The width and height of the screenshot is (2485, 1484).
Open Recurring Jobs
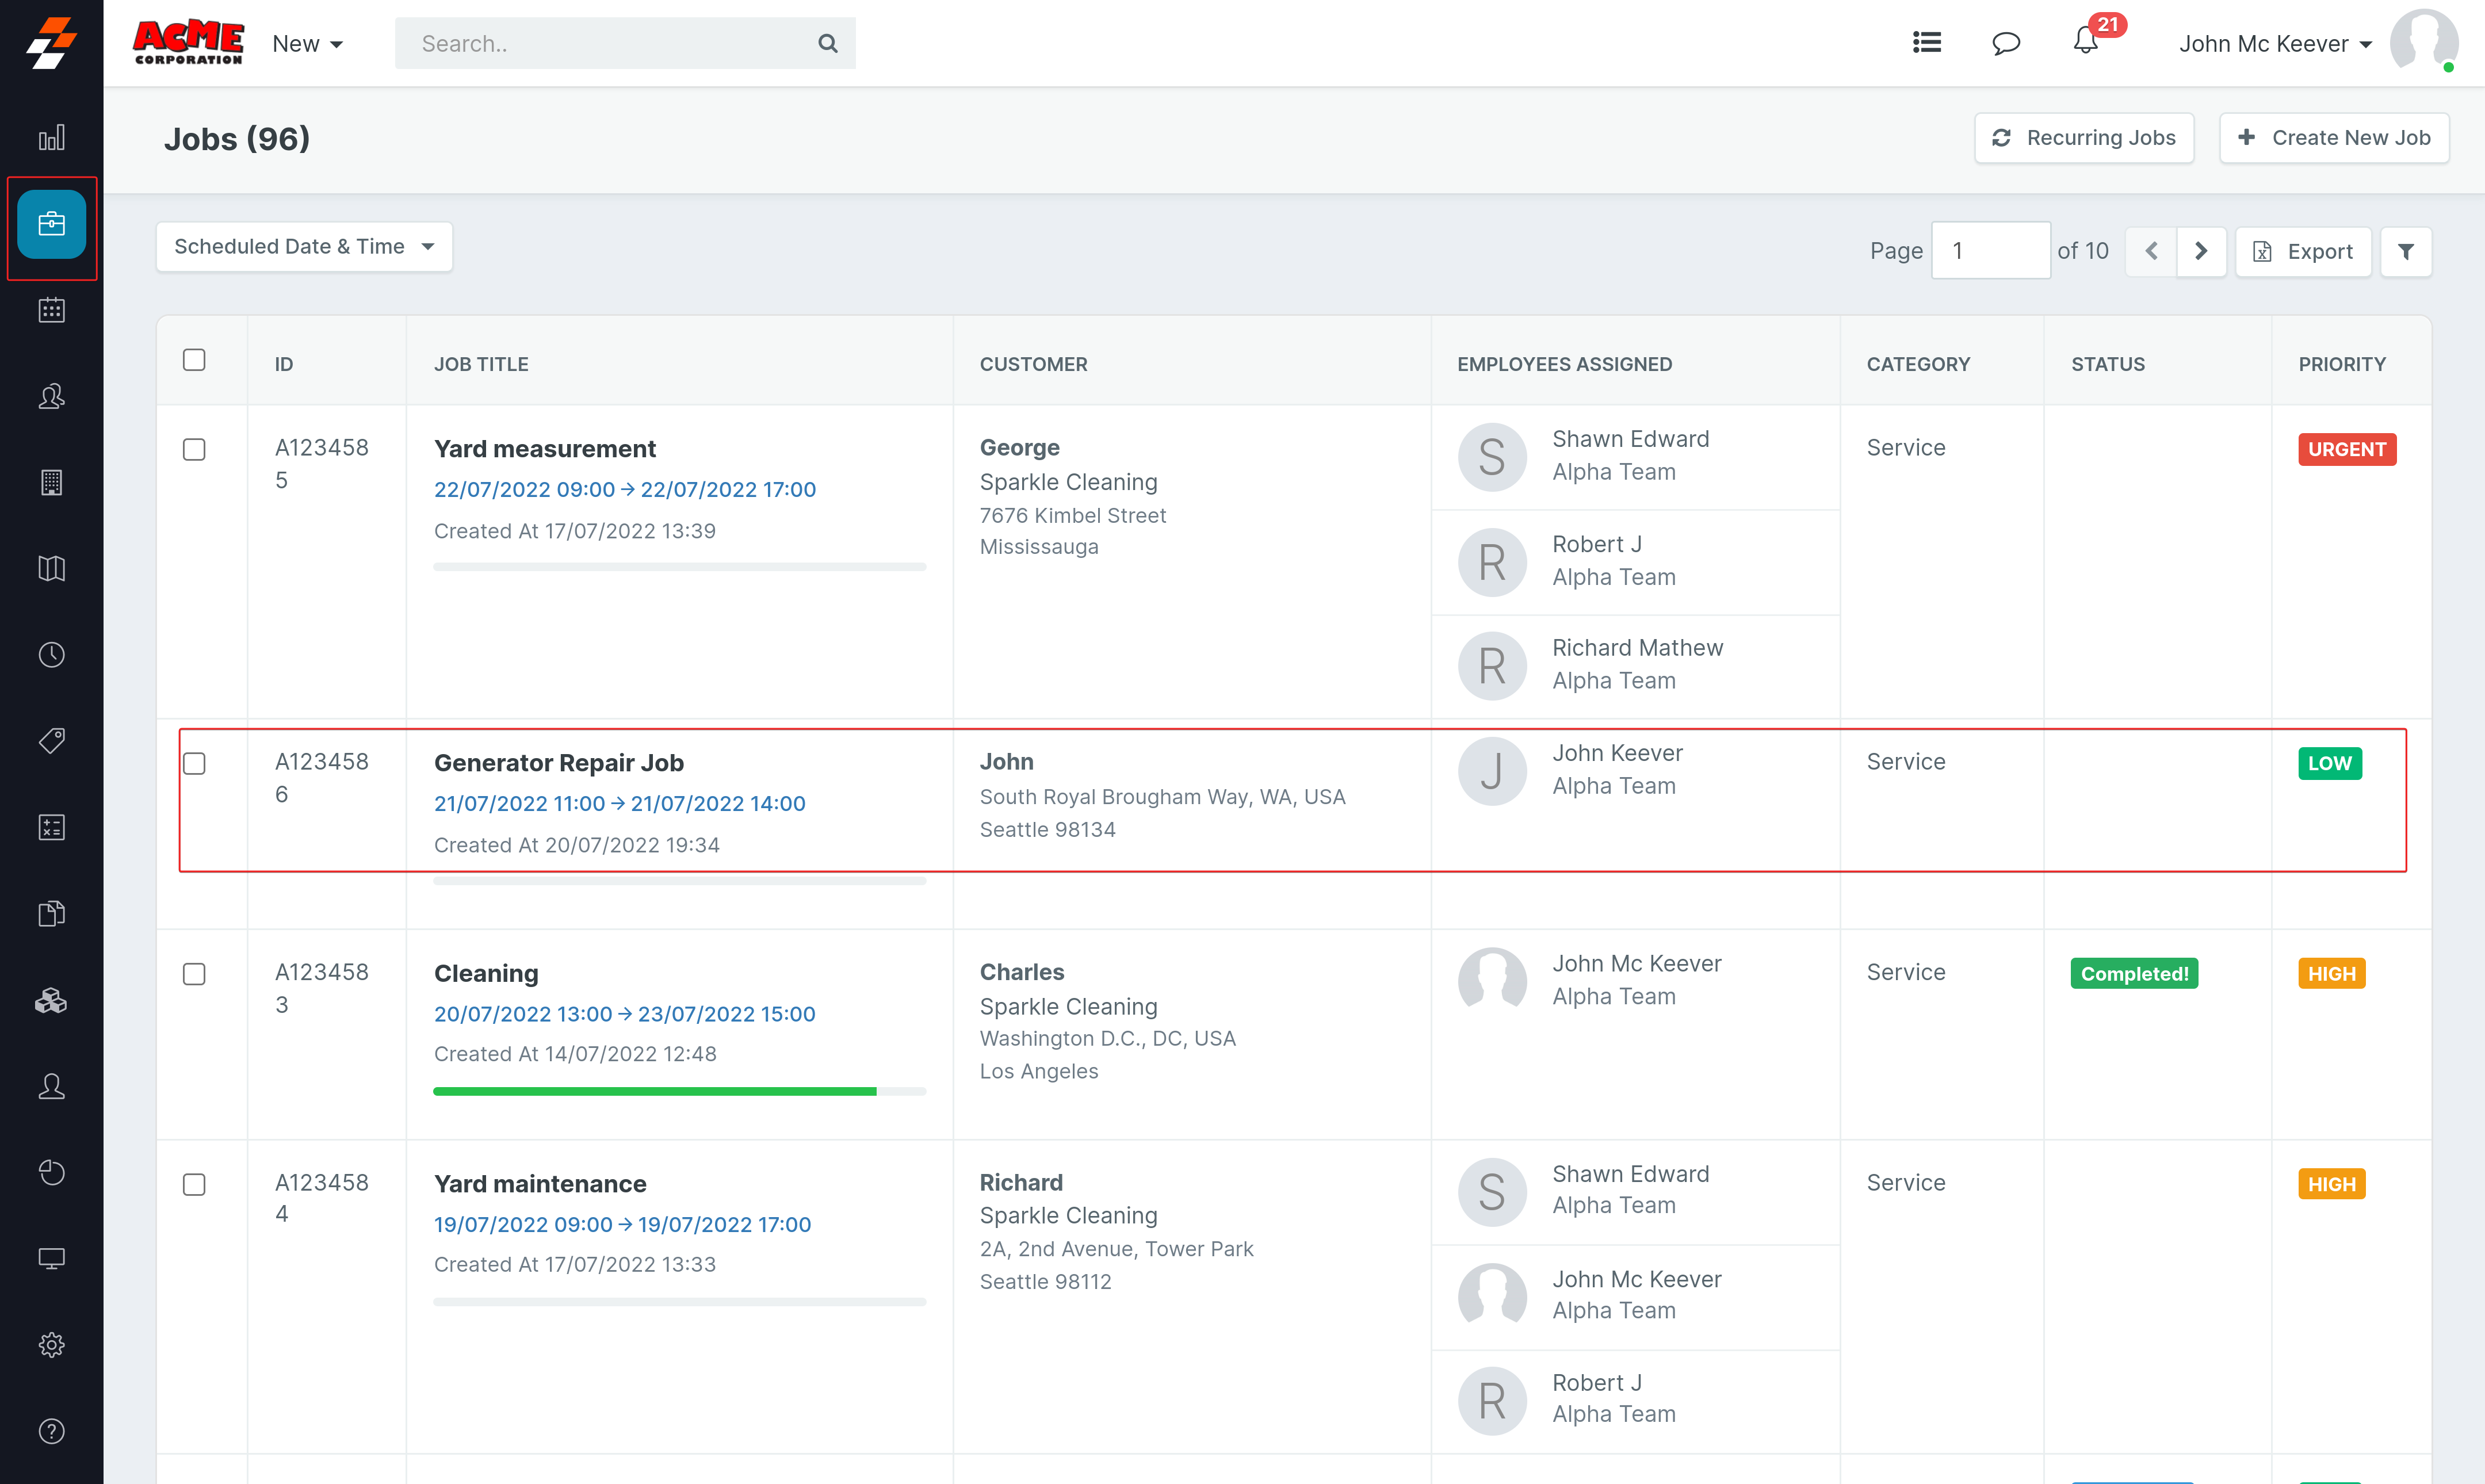click(x=2084, y=138)
